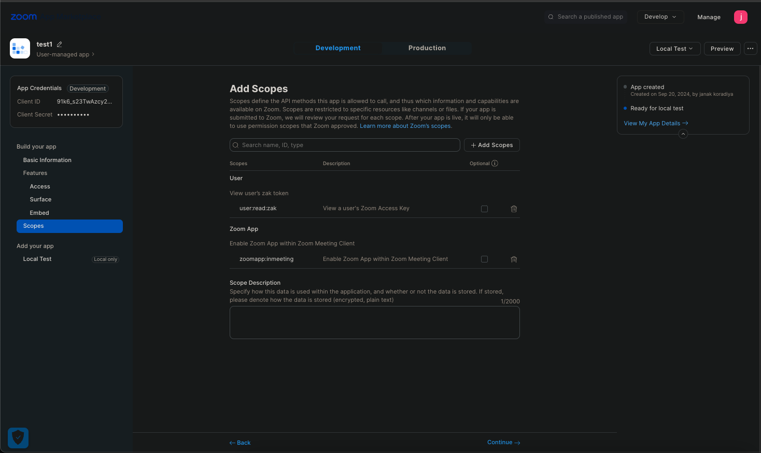The image size is (761, 453).
Task: Click the View a user's Zoom Access Key description
Action: (x=366, y=209)
